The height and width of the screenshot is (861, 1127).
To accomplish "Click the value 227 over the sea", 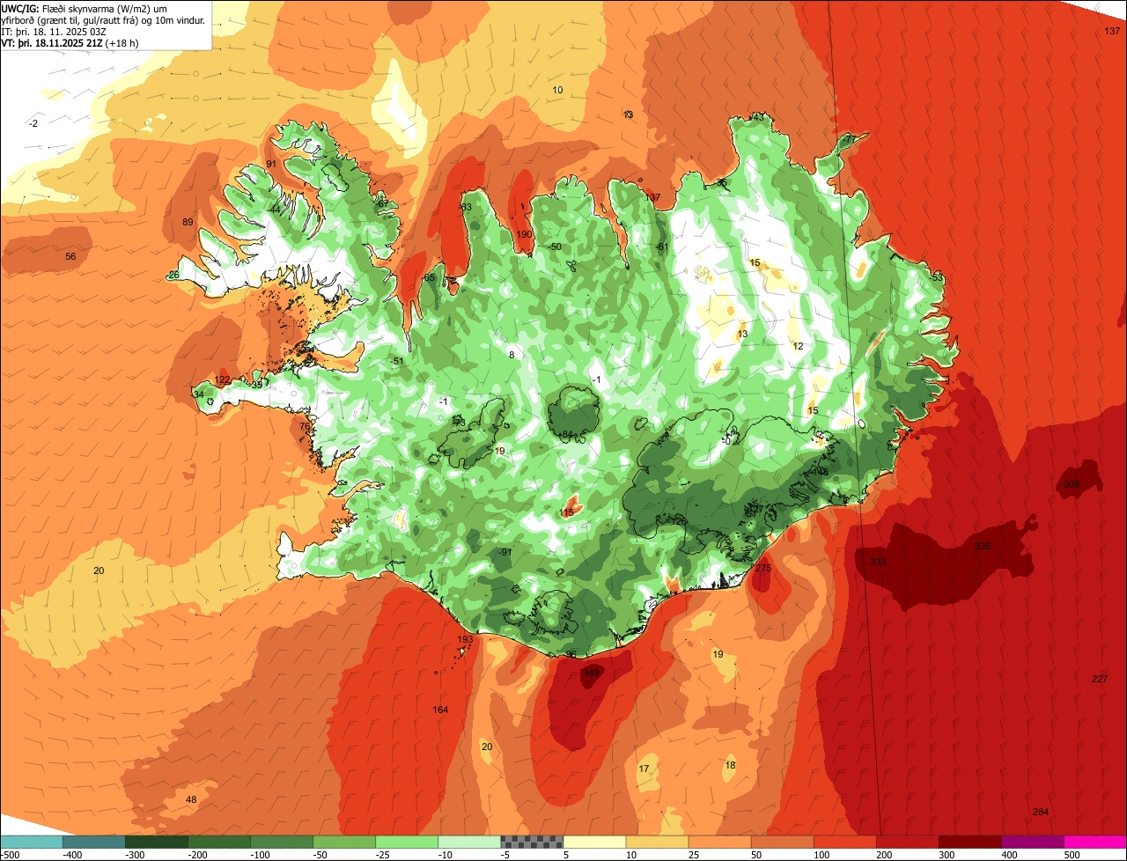I will 1100,679.
